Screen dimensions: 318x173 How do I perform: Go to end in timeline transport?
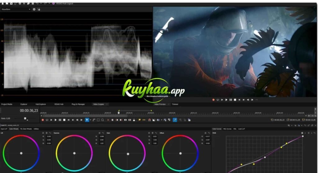73,120
